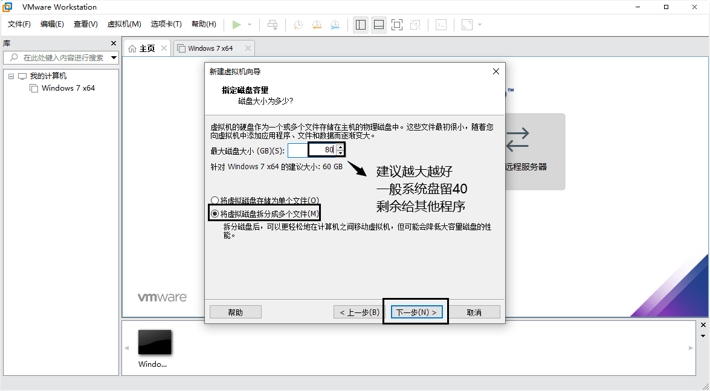Click the library search input field
The height and width of the screenshot is (391, 710).
(60, 57)
